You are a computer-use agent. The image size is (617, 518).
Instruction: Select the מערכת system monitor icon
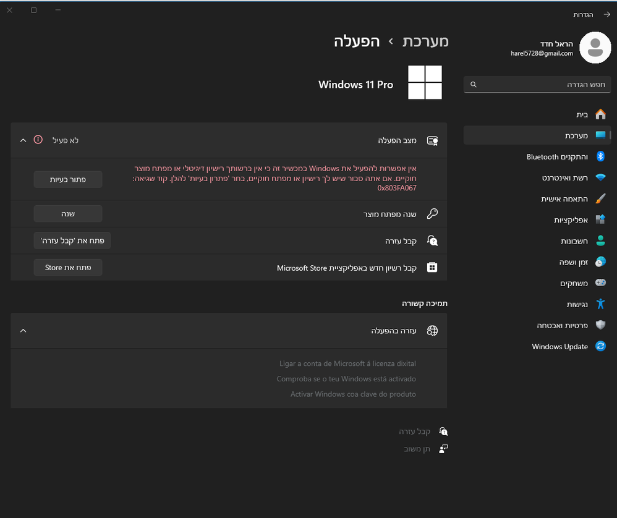coord(600,135)
